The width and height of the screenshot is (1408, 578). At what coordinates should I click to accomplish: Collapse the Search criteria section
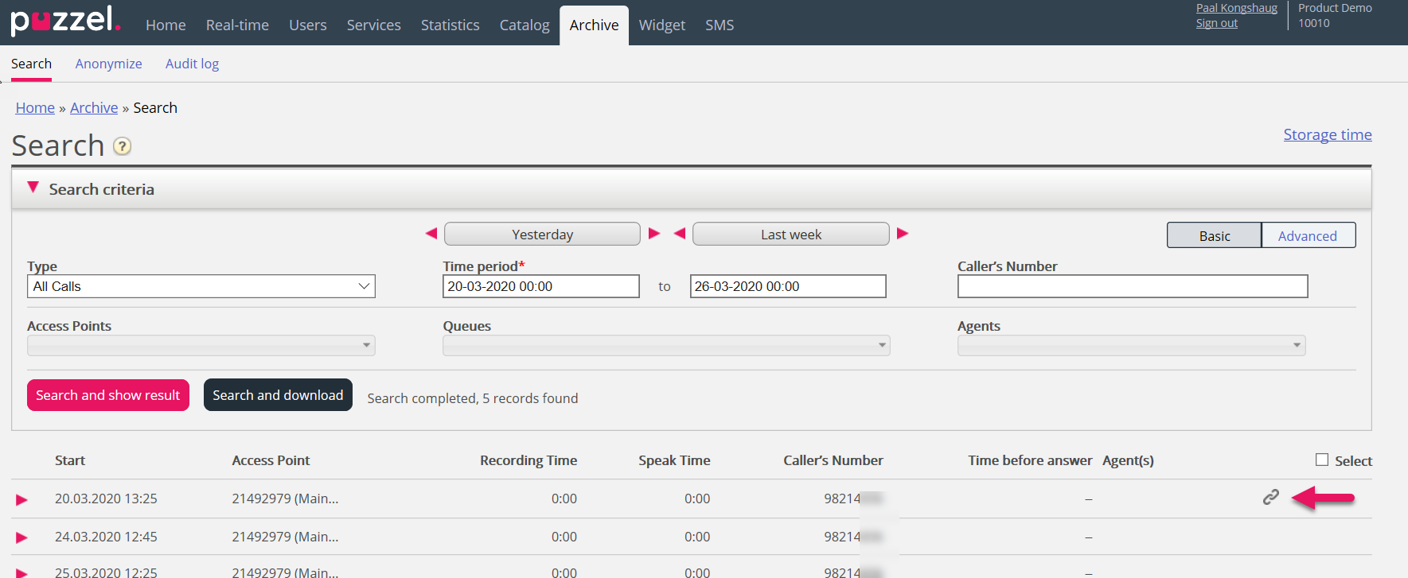pyautogui.click(x=33, y=188)
